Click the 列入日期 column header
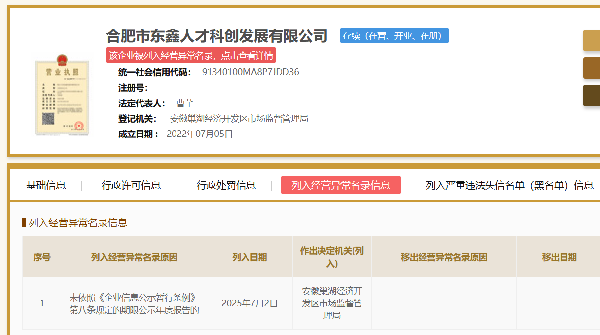 click(249, 257)
